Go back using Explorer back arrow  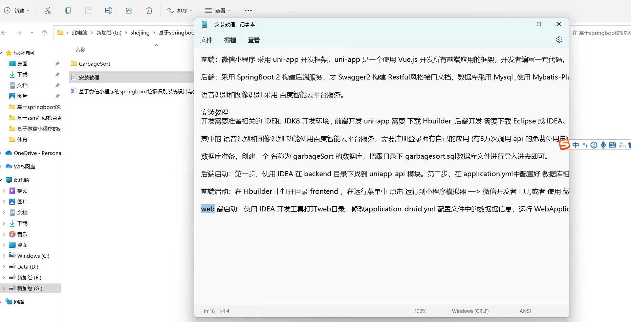point(4,33)
